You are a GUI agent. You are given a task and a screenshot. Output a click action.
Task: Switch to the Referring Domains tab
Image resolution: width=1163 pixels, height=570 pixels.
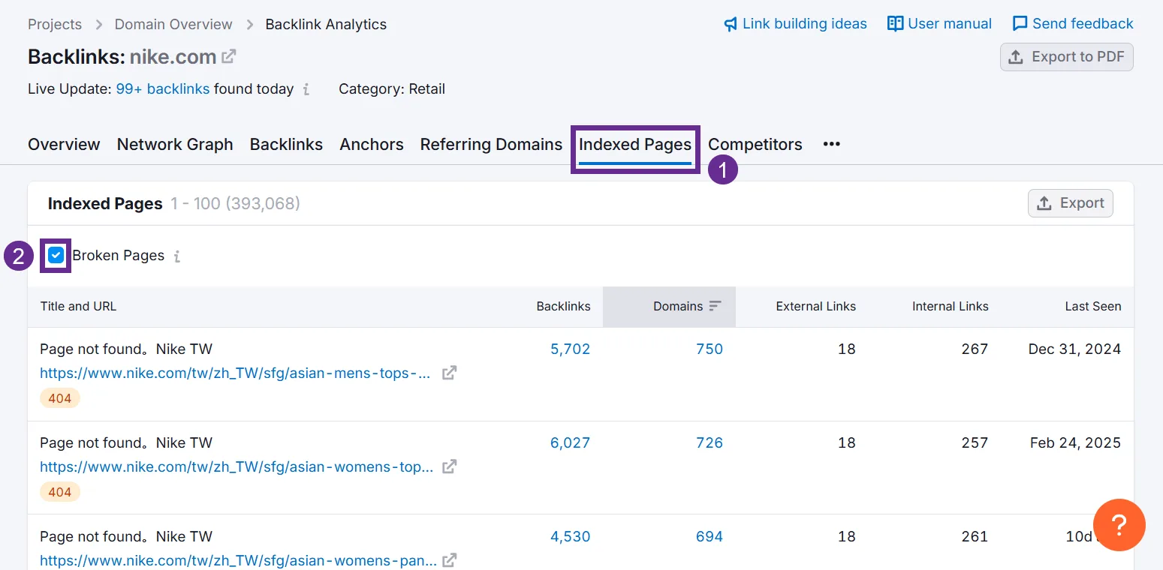491,144
